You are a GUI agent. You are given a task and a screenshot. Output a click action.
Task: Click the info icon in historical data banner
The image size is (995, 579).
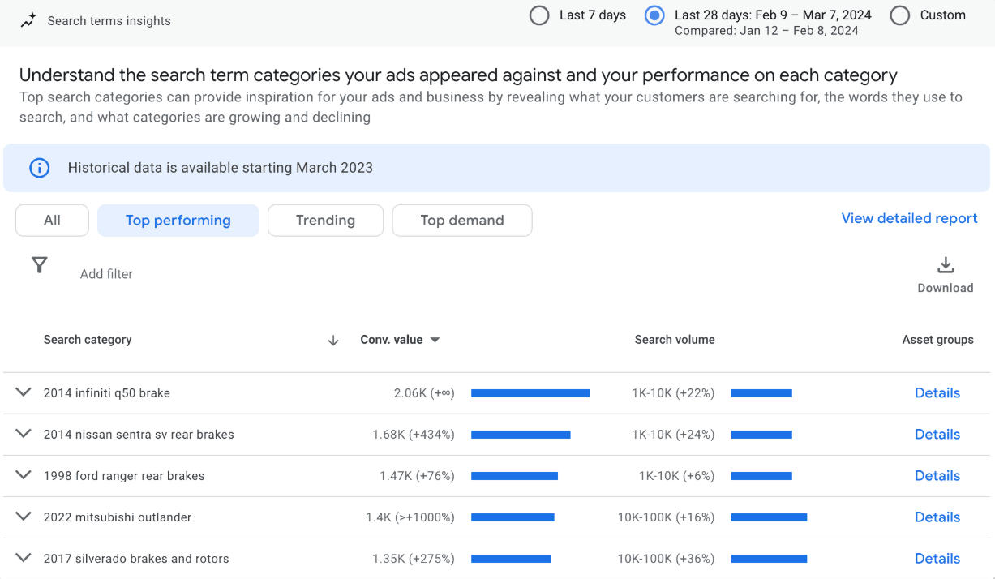pyautogui.click(x=39, y=168)
